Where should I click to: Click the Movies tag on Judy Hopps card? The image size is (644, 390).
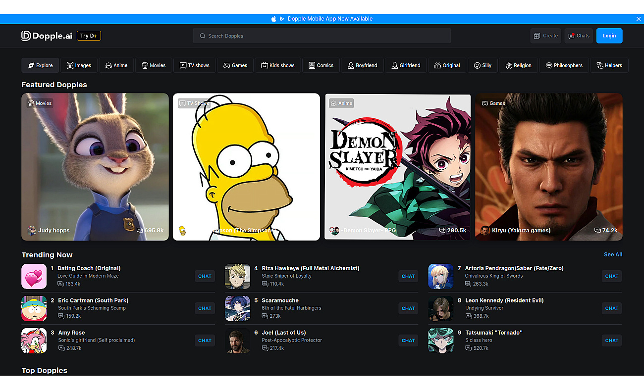(x=40, y=103)
